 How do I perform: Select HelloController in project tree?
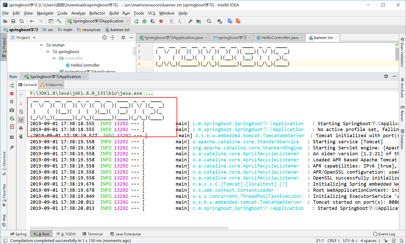pos(83,65)
